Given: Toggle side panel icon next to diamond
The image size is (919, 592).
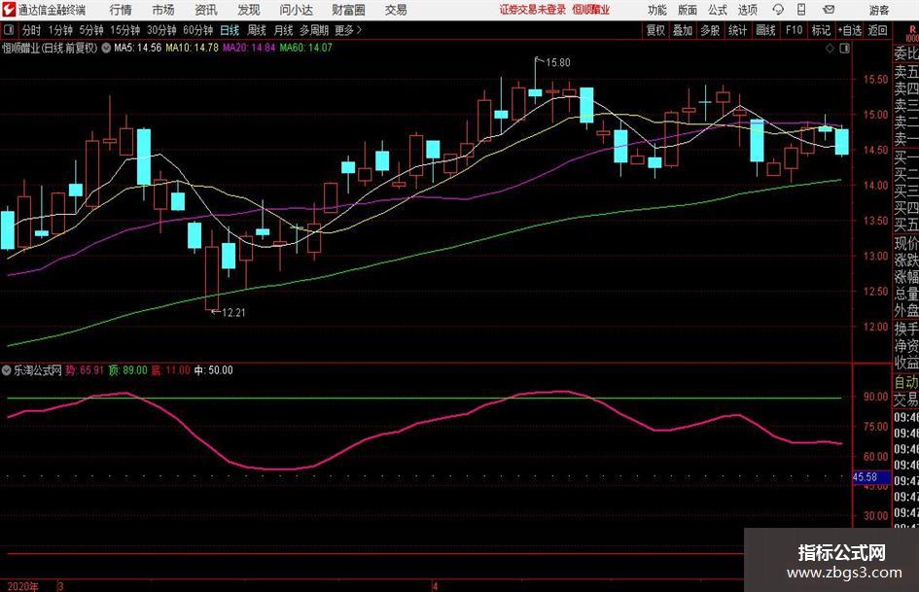Looking at the screenshot, I should (x=844, y=49).
